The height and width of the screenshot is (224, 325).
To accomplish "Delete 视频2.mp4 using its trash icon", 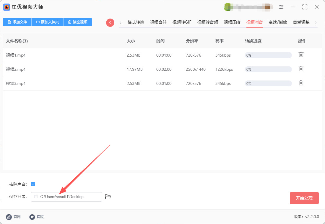I will tap(301, 69).
